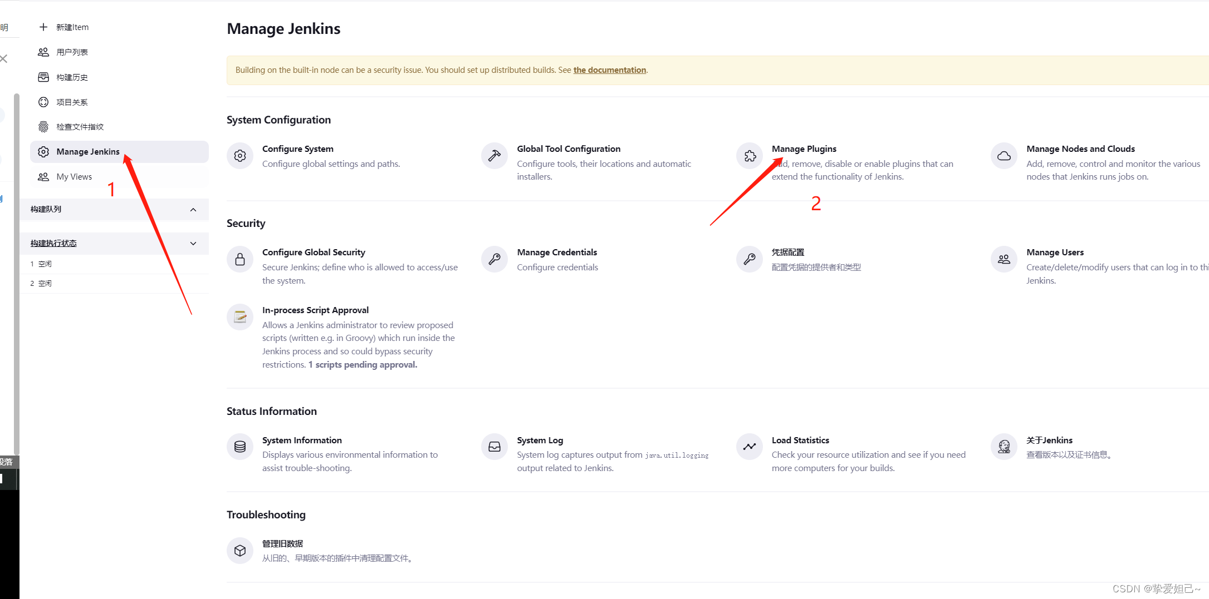
Task: Open the Manage Users title link
Action: tap(1055, 252)
